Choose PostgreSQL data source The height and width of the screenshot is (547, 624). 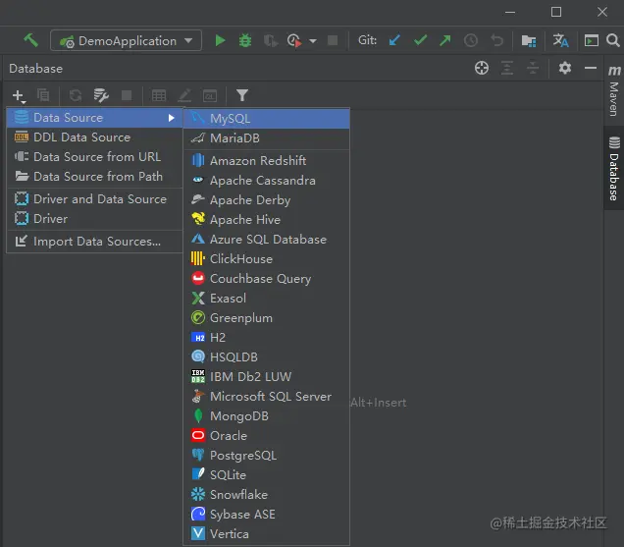pos(267,456)
